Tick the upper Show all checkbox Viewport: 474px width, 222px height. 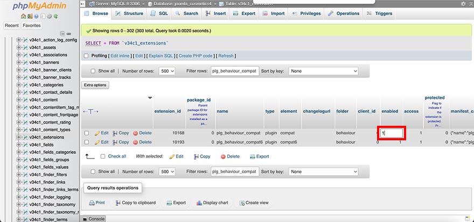tap(93, 71)
